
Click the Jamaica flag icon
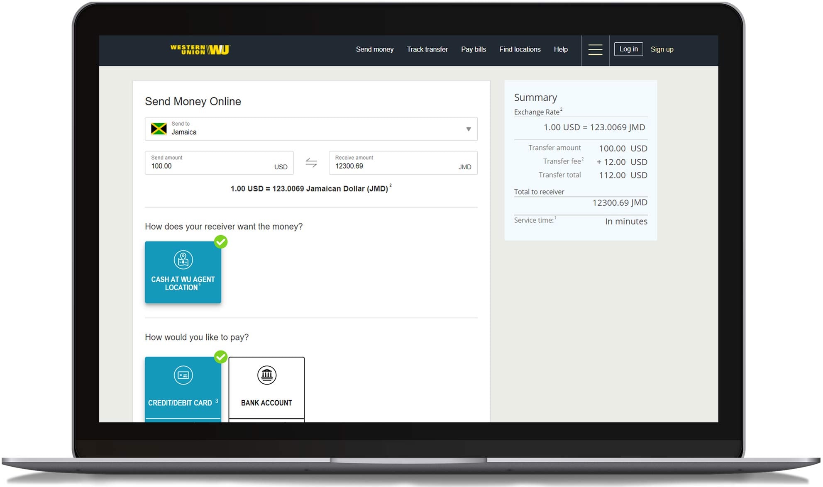pos(159,129)
